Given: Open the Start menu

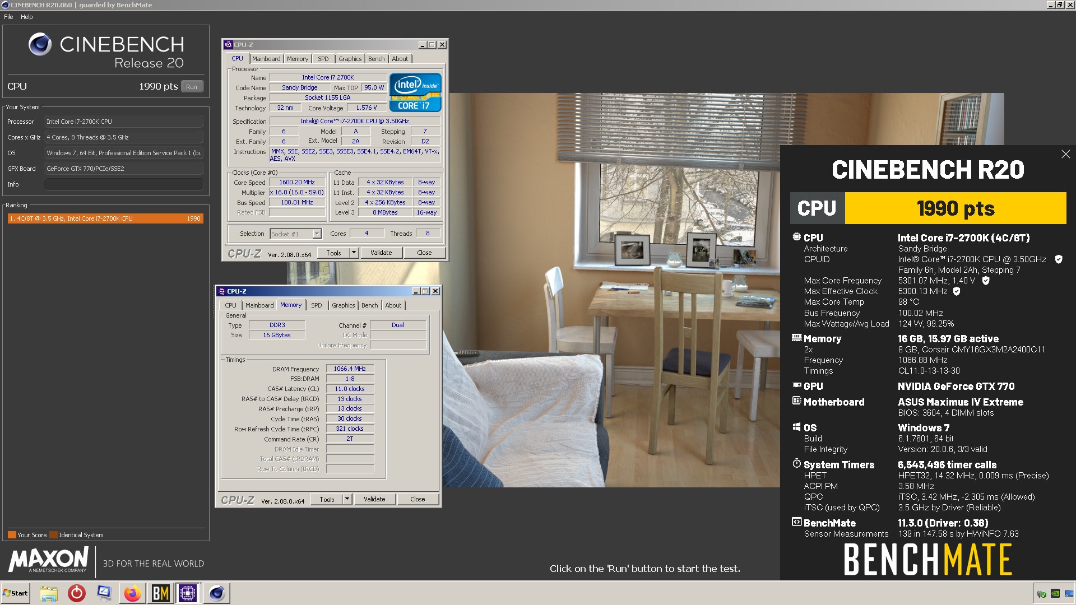Looking at the screenshot, I should click(15, 593).
